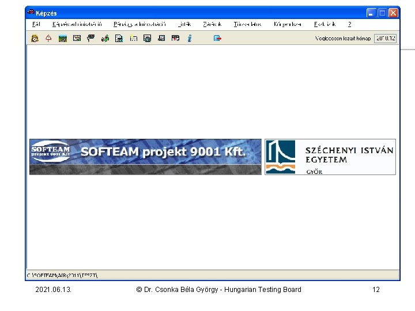Image resolution: width=415 pixels, height=311 pixels.
Task: Click the SOFTEAM projekt 9001 Kft. banner
Action: 145,157
